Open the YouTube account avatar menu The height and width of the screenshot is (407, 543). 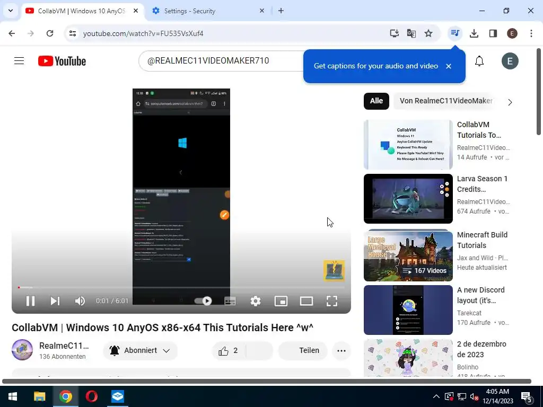coord(510,61)
